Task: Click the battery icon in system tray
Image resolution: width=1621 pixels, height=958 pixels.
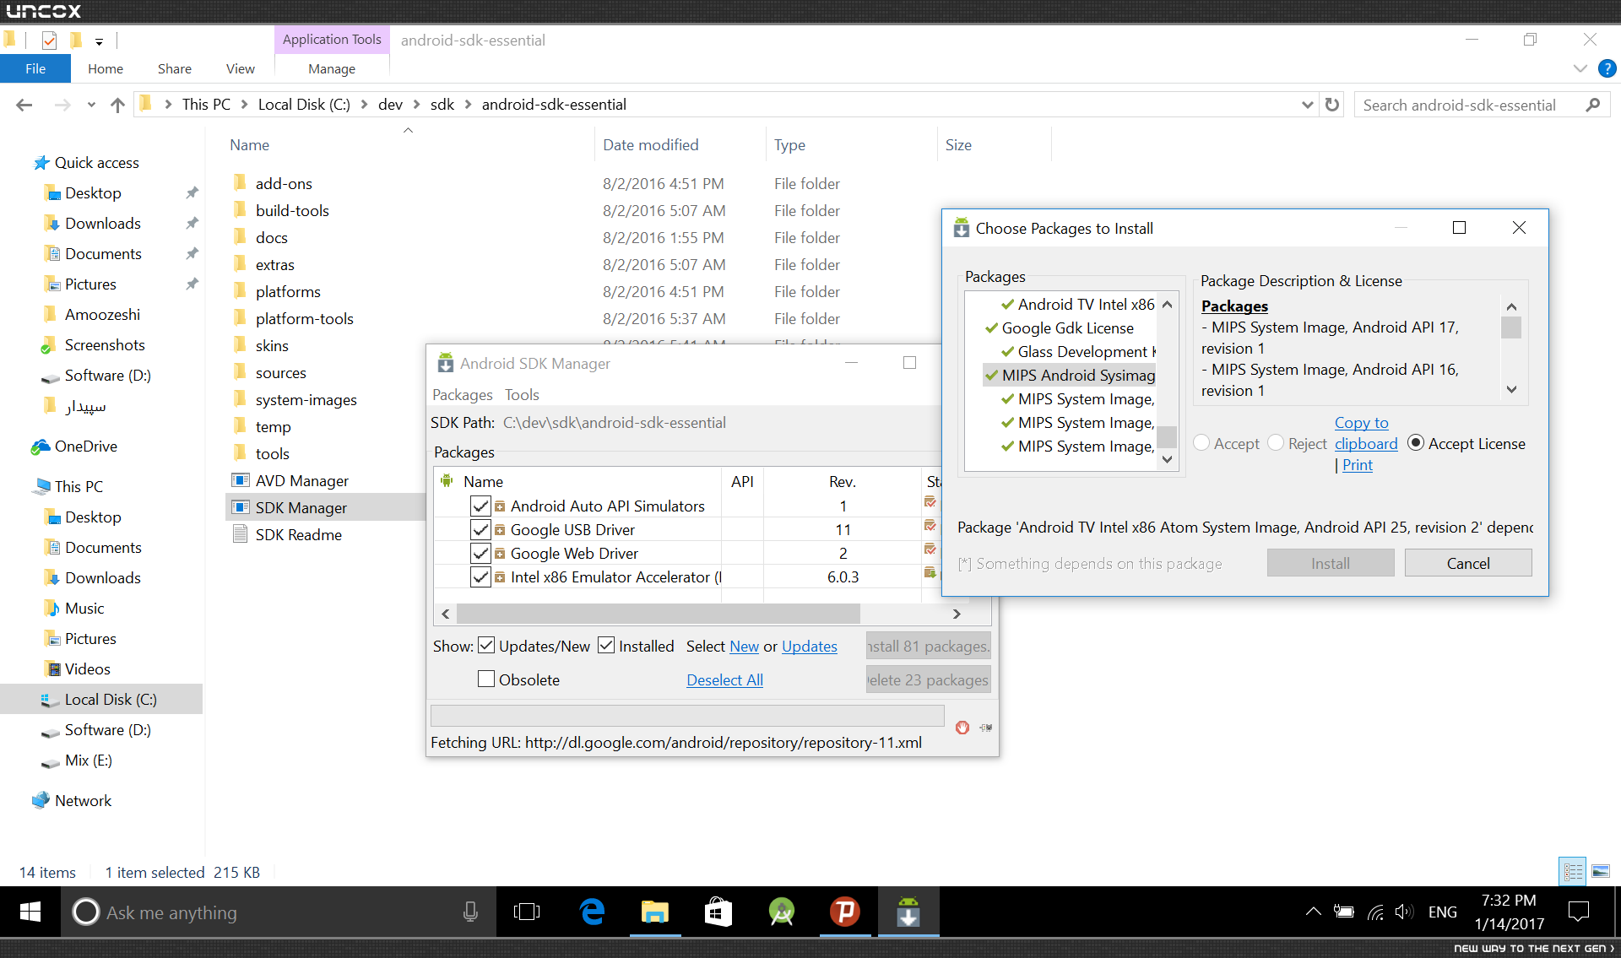Action: point(1344,912)
